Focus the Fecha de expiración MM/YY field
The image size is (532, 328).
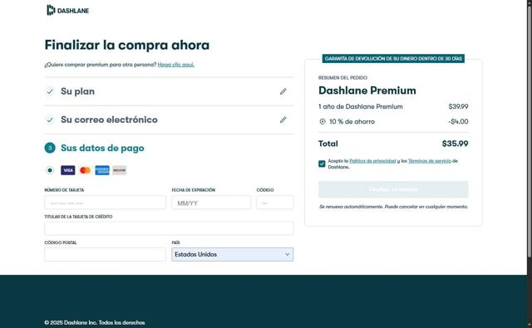211,203
